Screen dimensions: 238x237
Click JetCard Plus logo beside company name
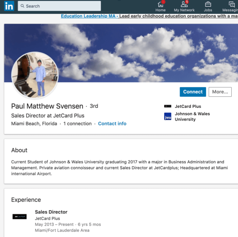tap(168, 106)
